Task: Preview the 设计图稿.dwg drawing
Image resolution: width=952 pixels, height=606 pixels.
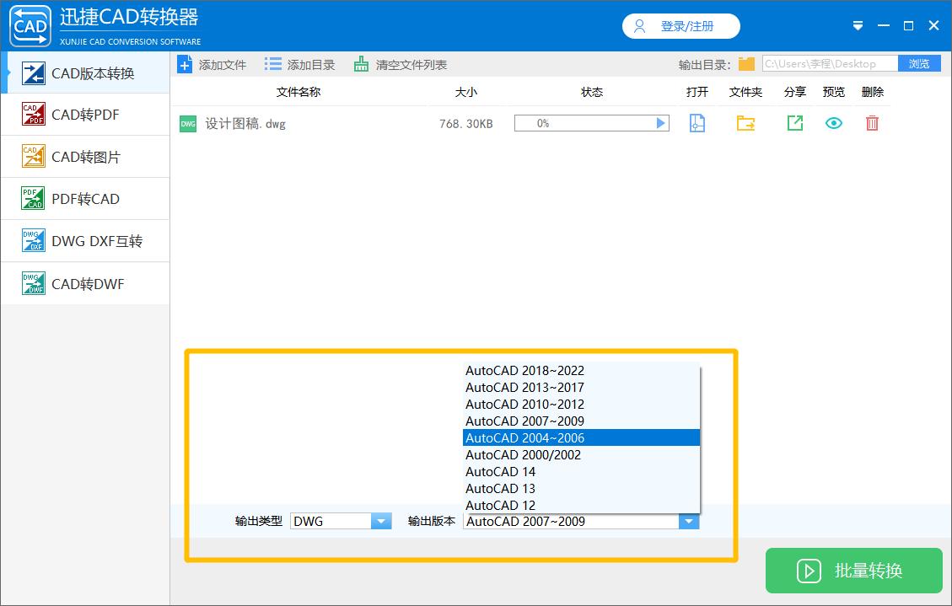Action: point(833,123)
